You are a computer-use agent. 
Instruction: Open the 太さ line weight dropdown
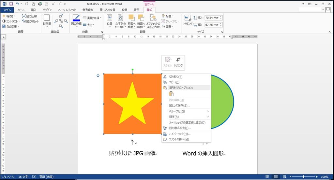click(x=88, y=25)
